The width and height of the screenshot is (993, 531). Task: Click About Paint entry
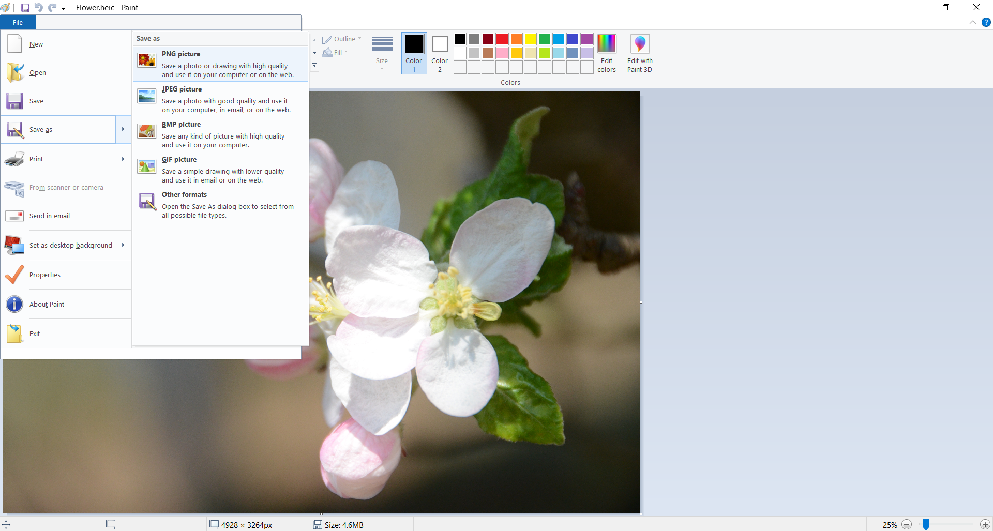tap(47, 305)
